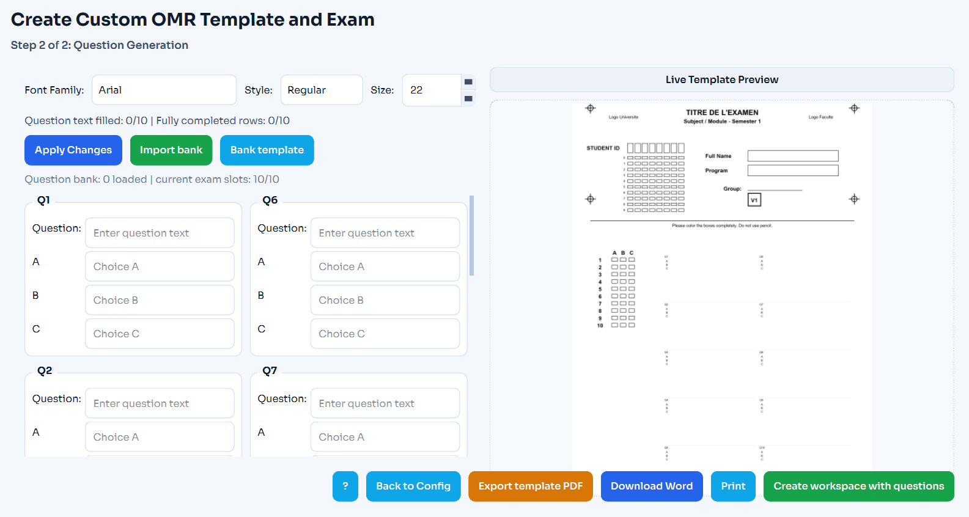Viewport: 969px width, 517px height.
Task: Download the exam as Word document
Action: click(x=652, y=486)
